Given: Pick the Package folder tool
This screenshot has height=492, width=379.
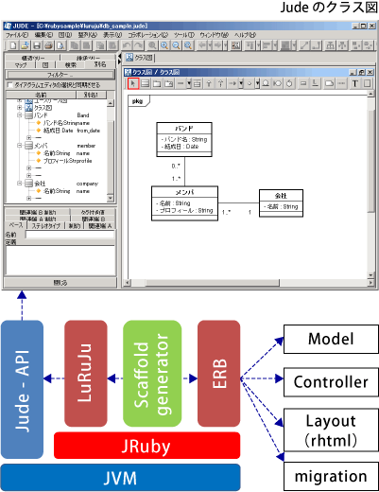Looking at the screenshot, I should tap(157, 83).
